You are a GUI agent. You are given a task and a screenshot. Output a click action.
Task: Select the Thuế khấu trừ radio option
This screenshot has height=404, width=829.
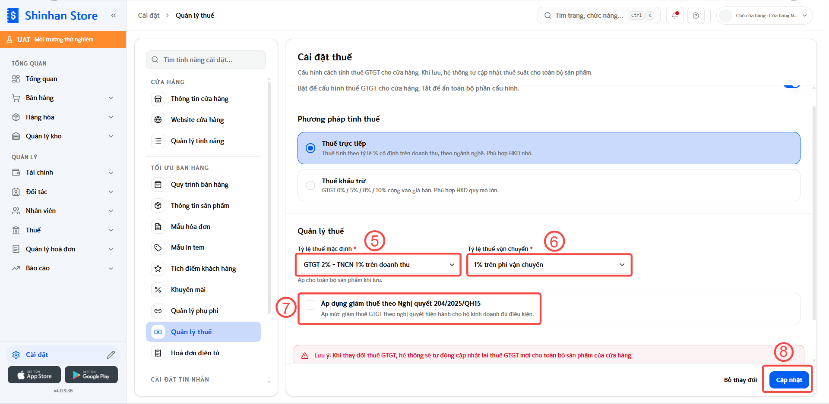310,185
